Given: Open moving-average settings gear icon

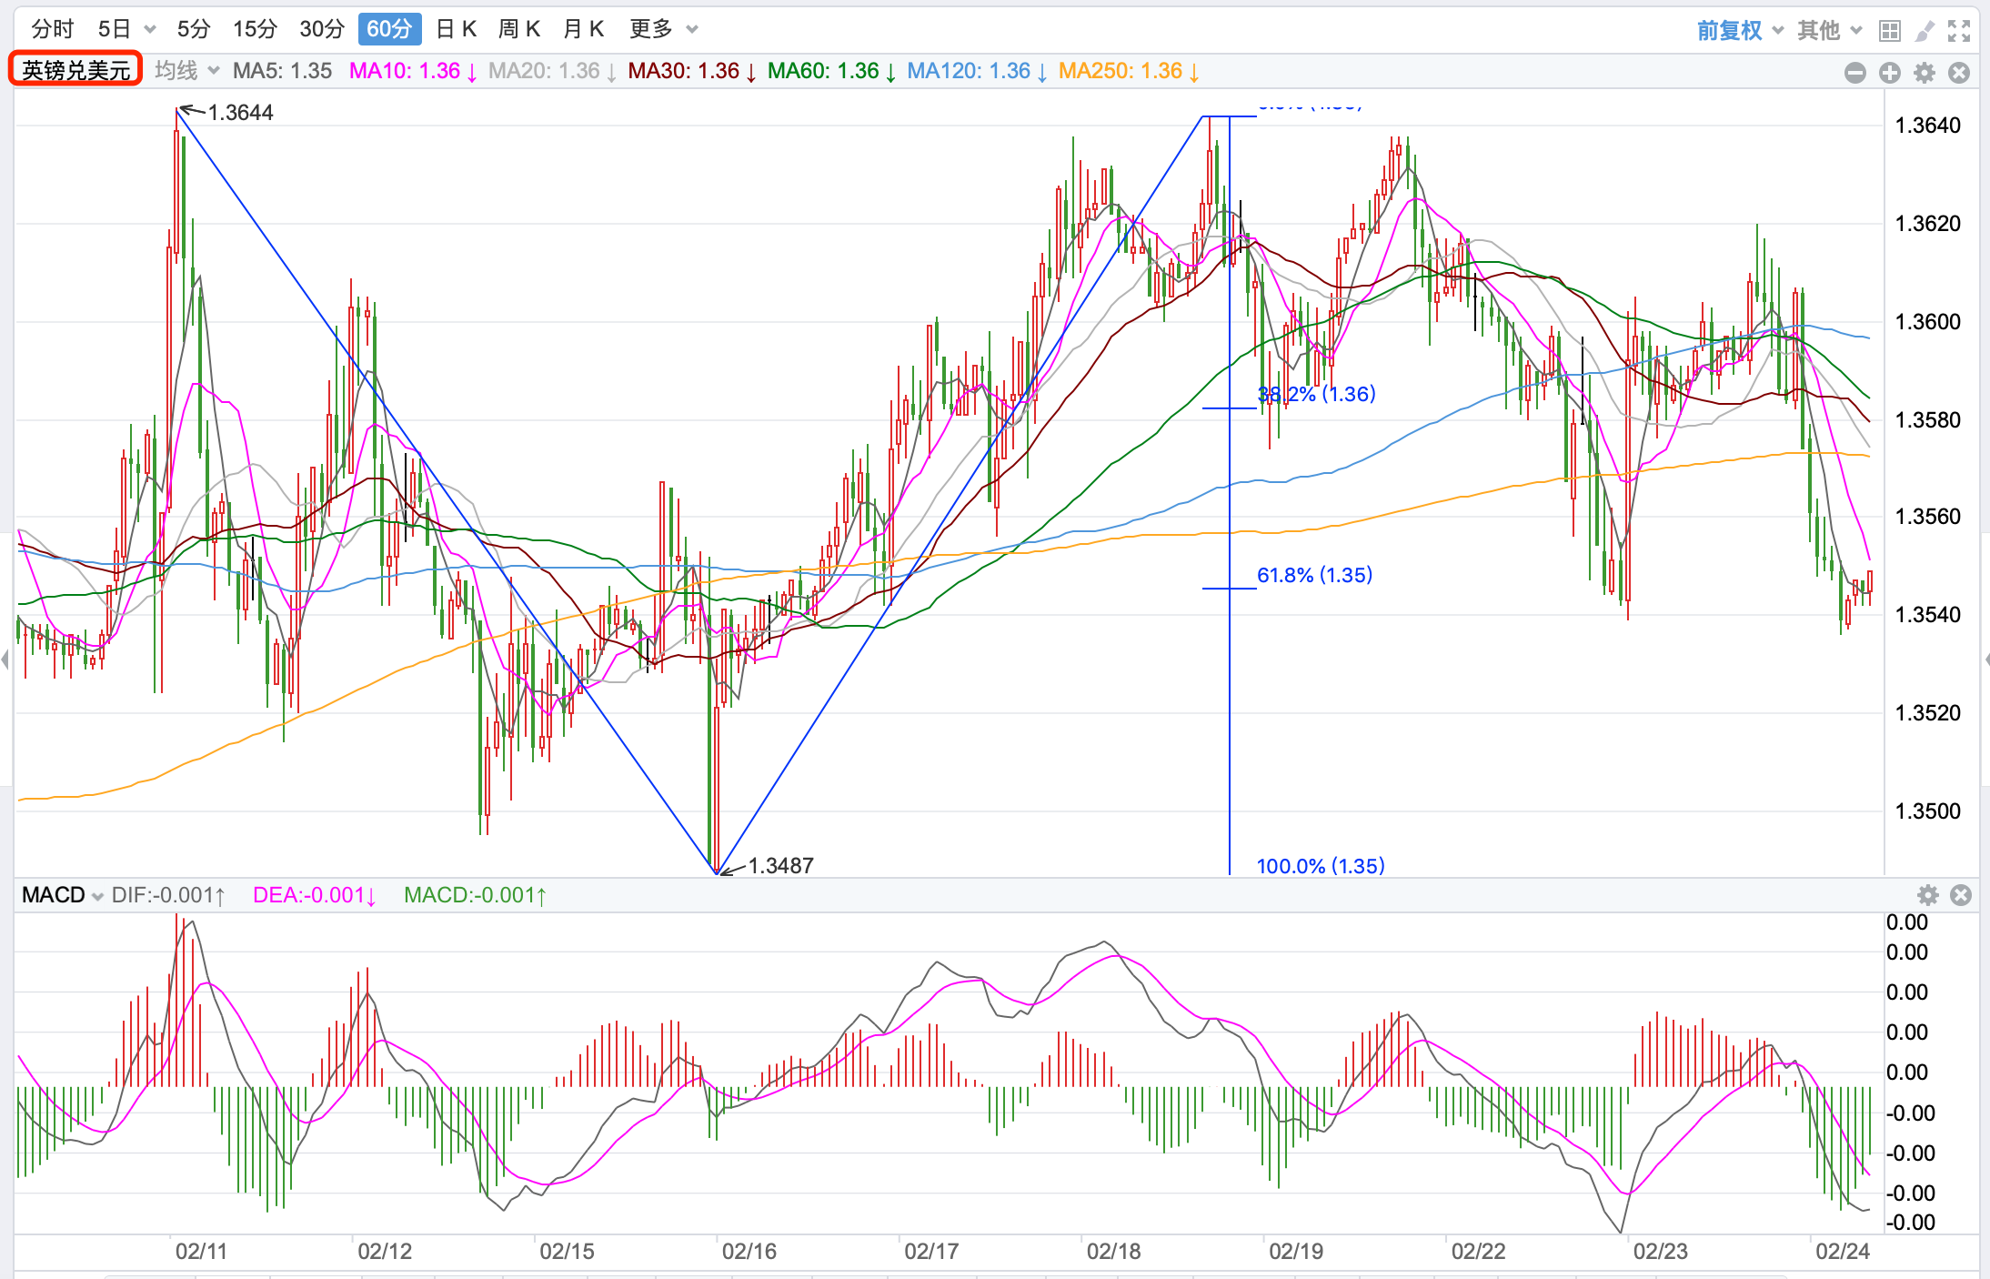Looking at the screenshot, I should tap(1925, 73).
